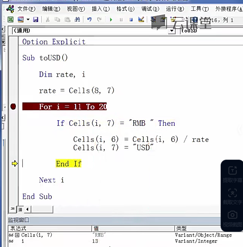Switch to Microsoft Excel view icon
Screen dimensions: 243x247
(x=10, y=20)
